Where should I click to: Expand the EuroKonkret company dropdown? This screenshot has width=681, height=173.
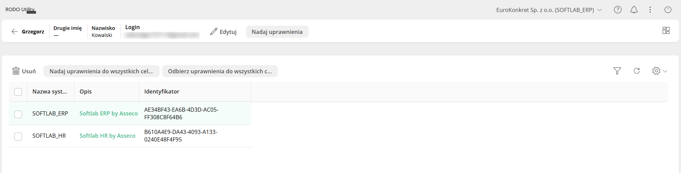tap(549, 10)
